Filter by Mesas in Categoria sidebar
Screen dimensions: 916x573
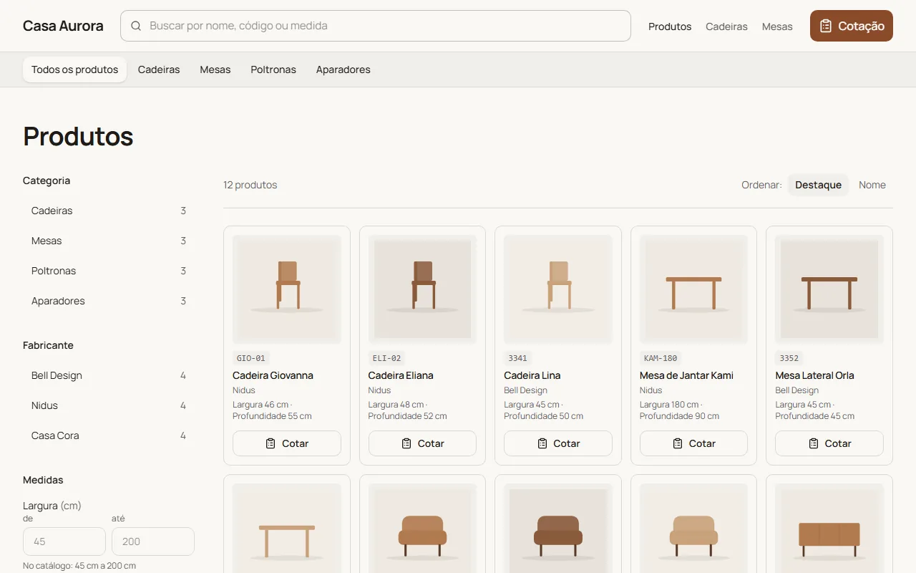coord(109,241)
